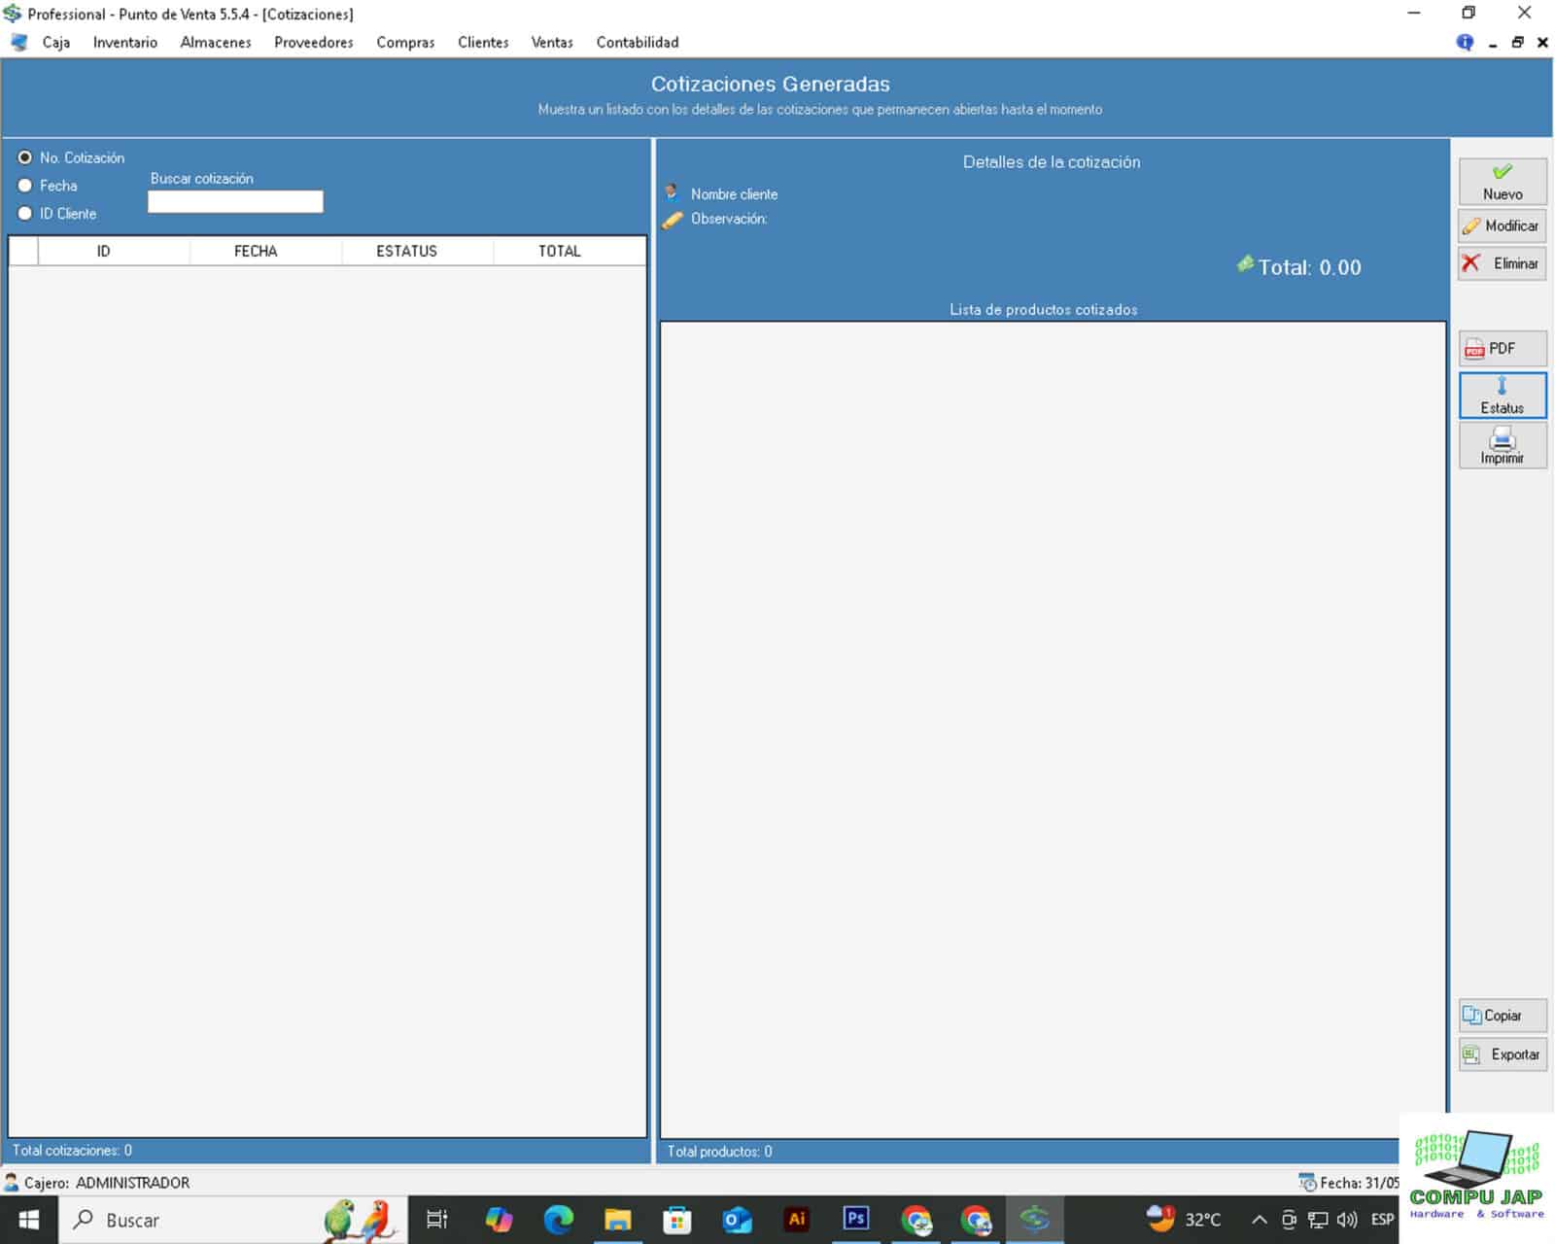Open the Proveedores menu
Image resolution: width=1555 pixels, height=1244 pixels.
(313, 43)
